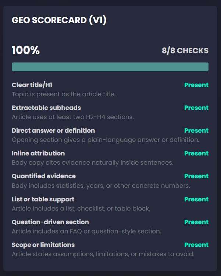
Task: Click the GEO SCORECARD (V1) heading
Action: tap(59, 20)
